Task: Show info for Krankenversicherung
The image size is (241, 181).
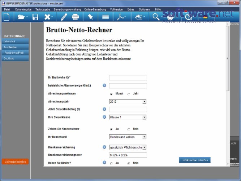Action: [x=104, y=147]
